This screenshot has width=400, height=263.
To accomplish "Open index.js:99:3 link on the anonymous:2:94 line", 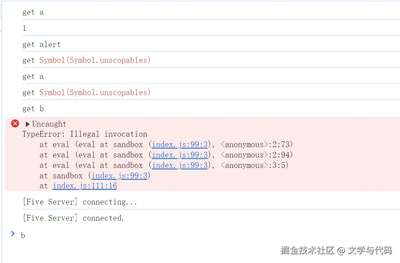I will tap(180, 155).
